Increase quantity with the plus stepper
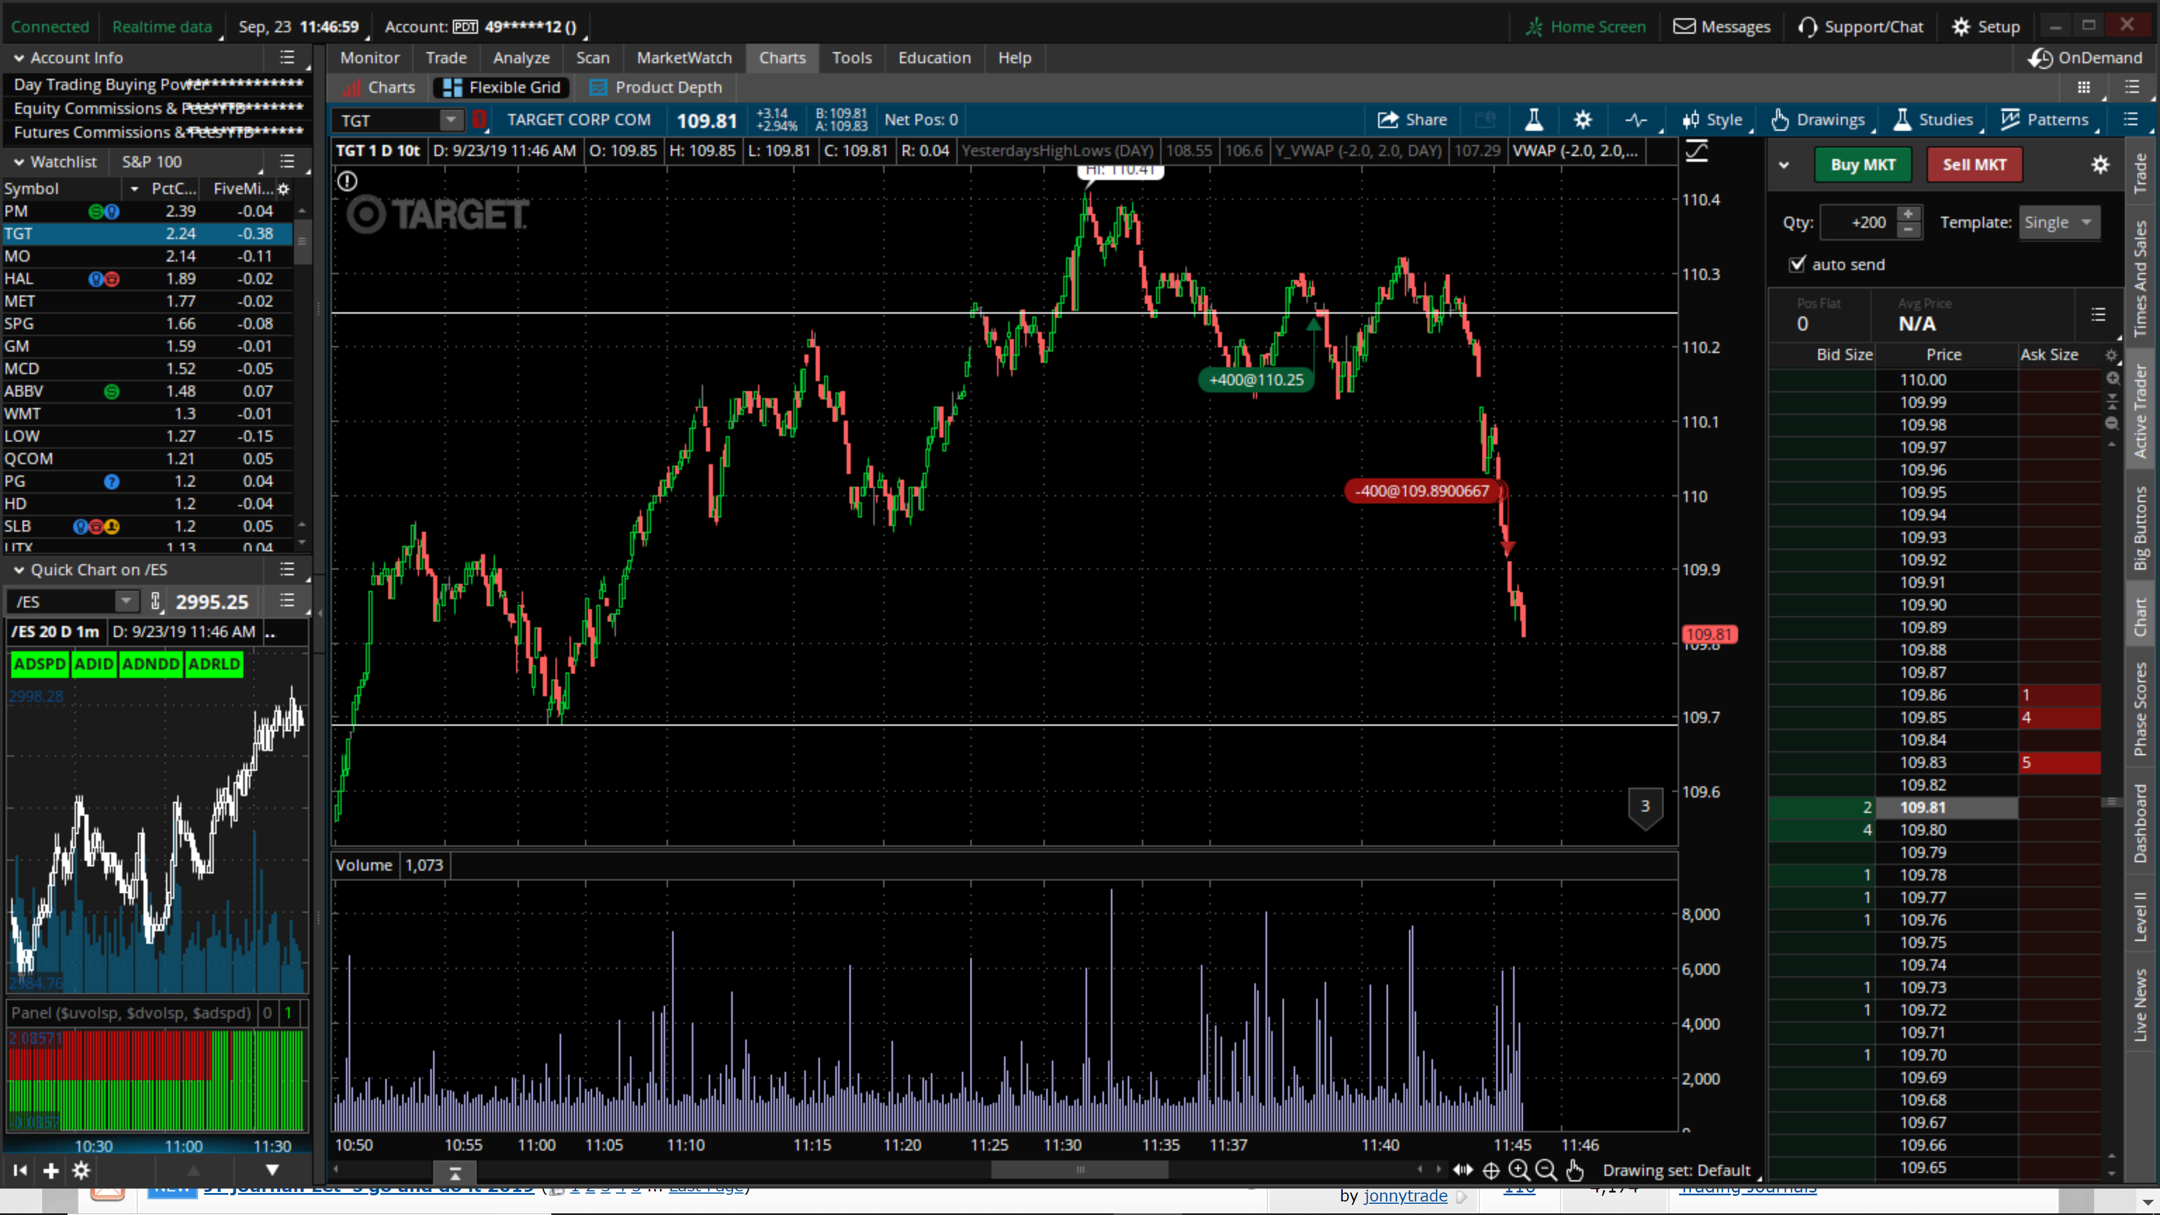This screenshot has width=2160, height=1215. [x=1909, y=214]
